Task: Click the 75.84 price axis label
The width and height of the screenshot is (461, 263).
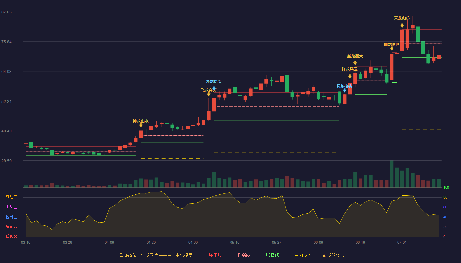Action: tap(6, 42)
